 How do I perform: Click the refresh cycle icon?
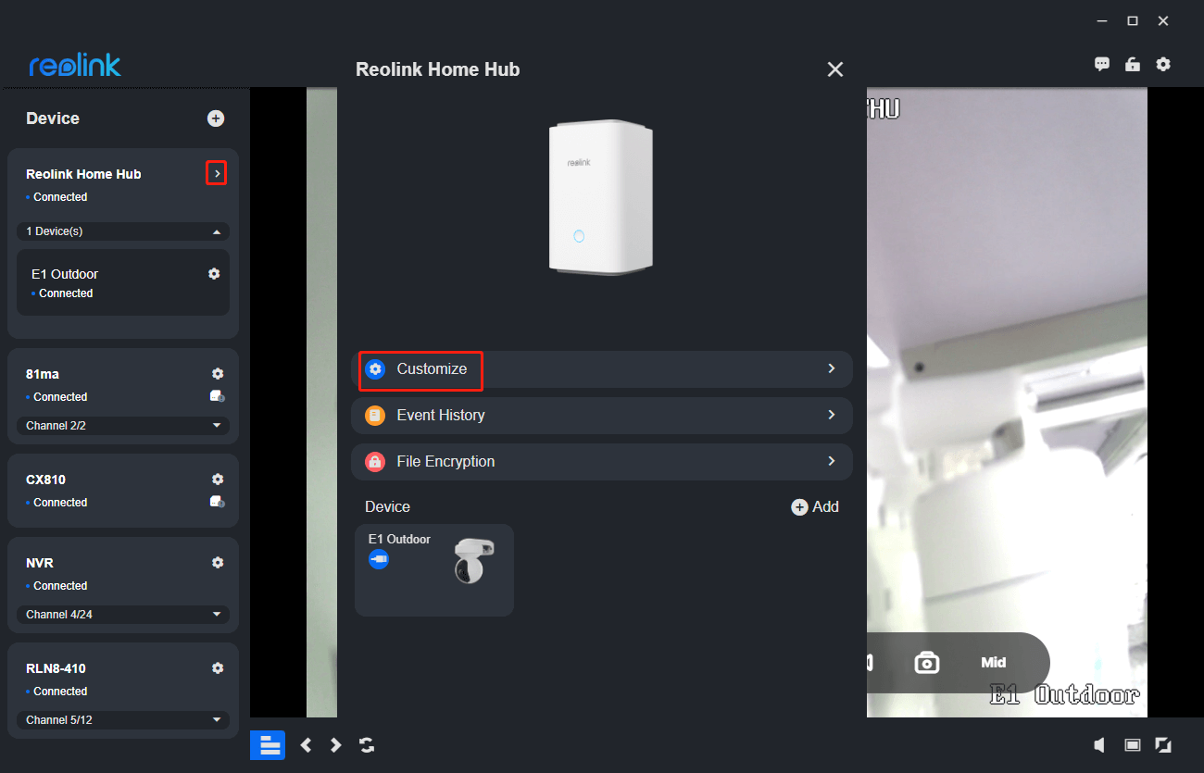point(367,745)
